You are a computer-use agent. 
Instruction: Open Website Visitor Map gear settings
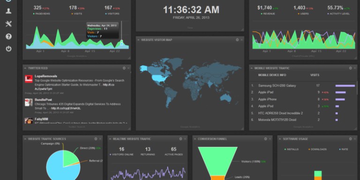pos(237,40)
